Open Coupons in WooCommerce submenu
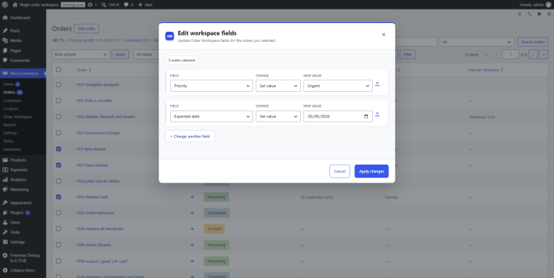Screen dimensions: 554x278 [11, 108]
